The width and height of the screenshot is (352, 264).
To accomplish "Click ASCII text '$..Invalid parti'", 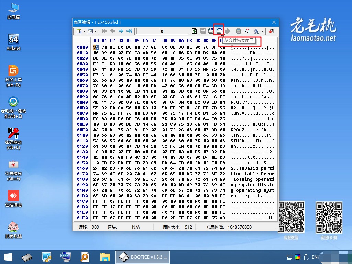I will 253,168.
